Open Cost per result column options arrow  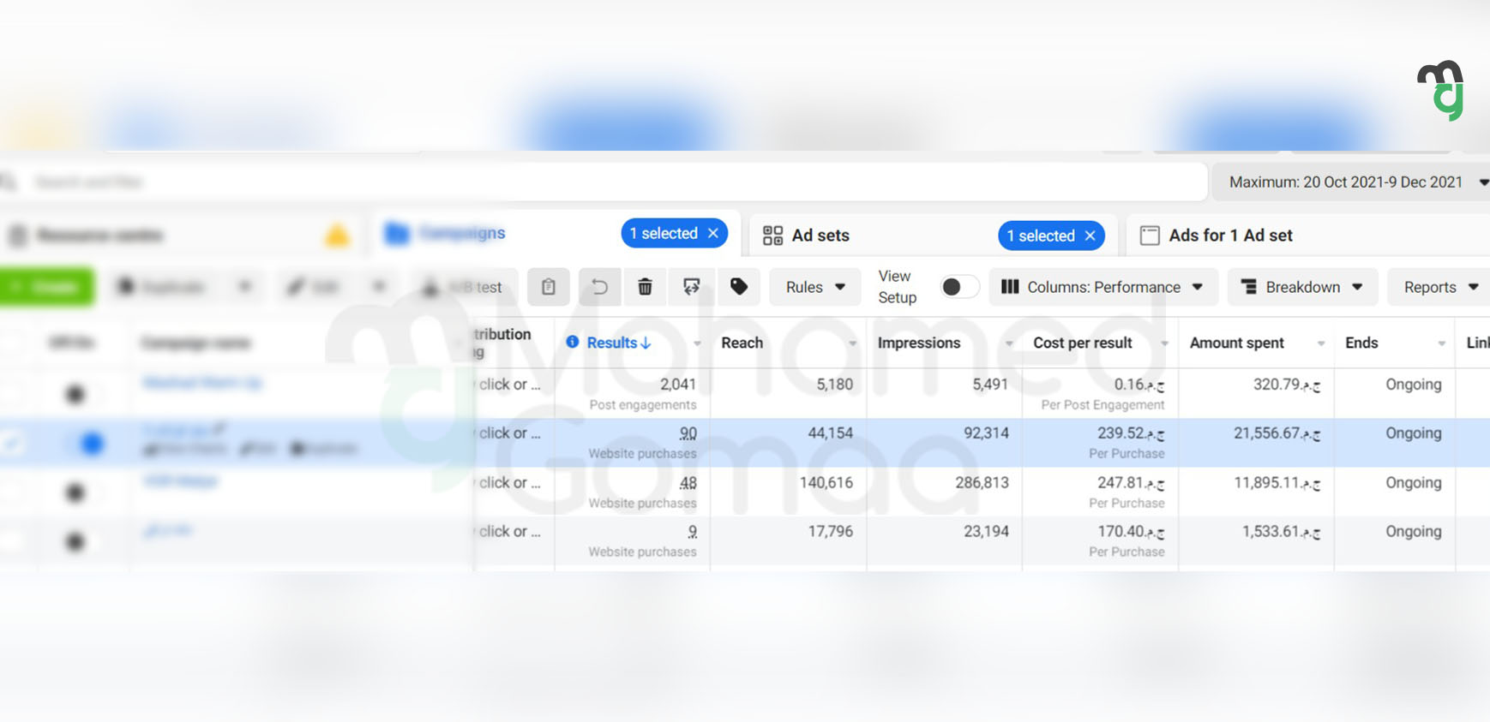[x=1165, y=343]
